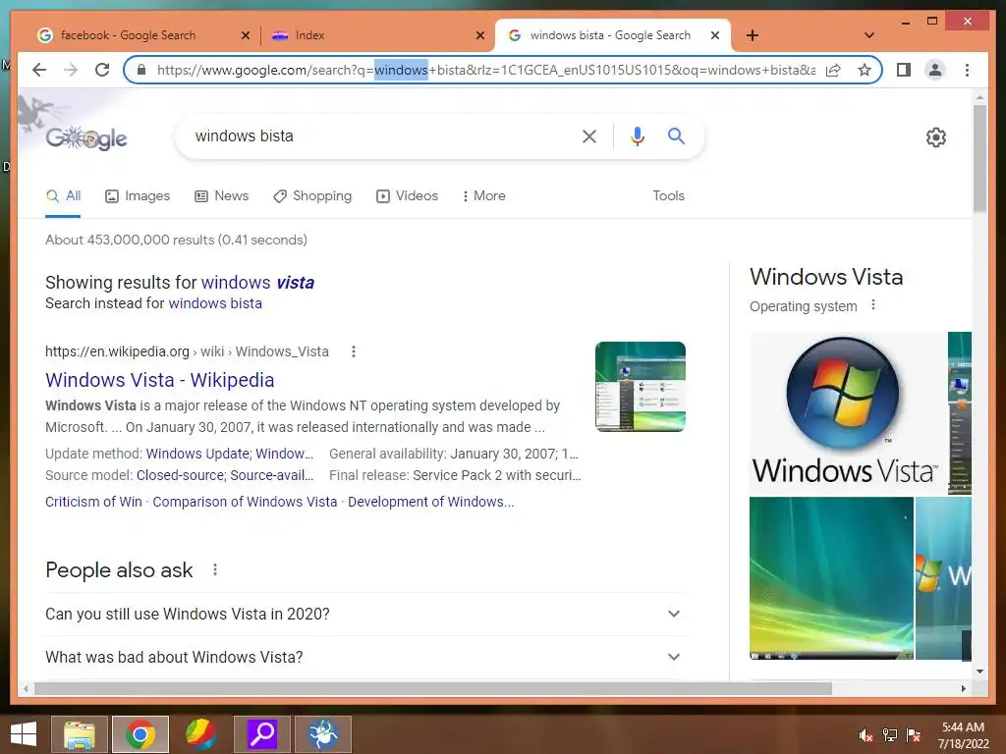Open search Tools options

tap(668, 196)
